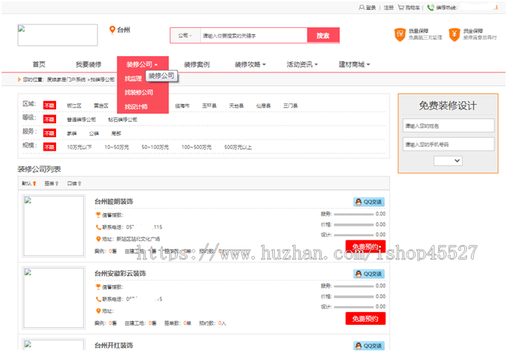Focus the keyword search input field
507x352 pixels.
(x=253, y=35)
